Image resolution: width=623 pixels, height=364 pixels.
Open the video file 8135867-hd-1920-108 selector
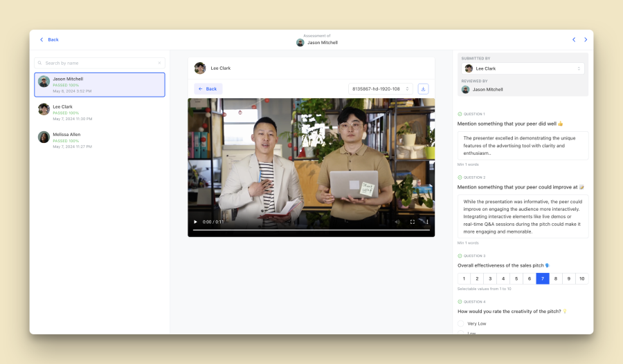[380, 89]
